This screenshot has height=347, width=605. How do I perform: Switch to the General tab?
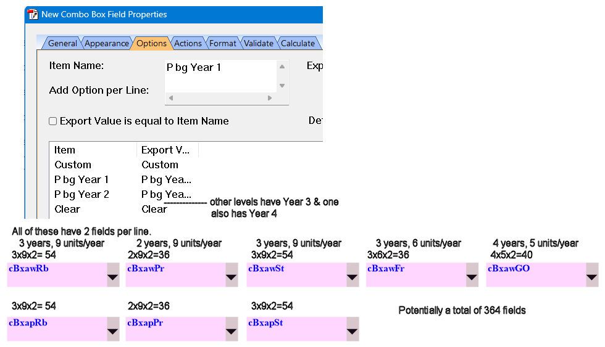(62, 43)
